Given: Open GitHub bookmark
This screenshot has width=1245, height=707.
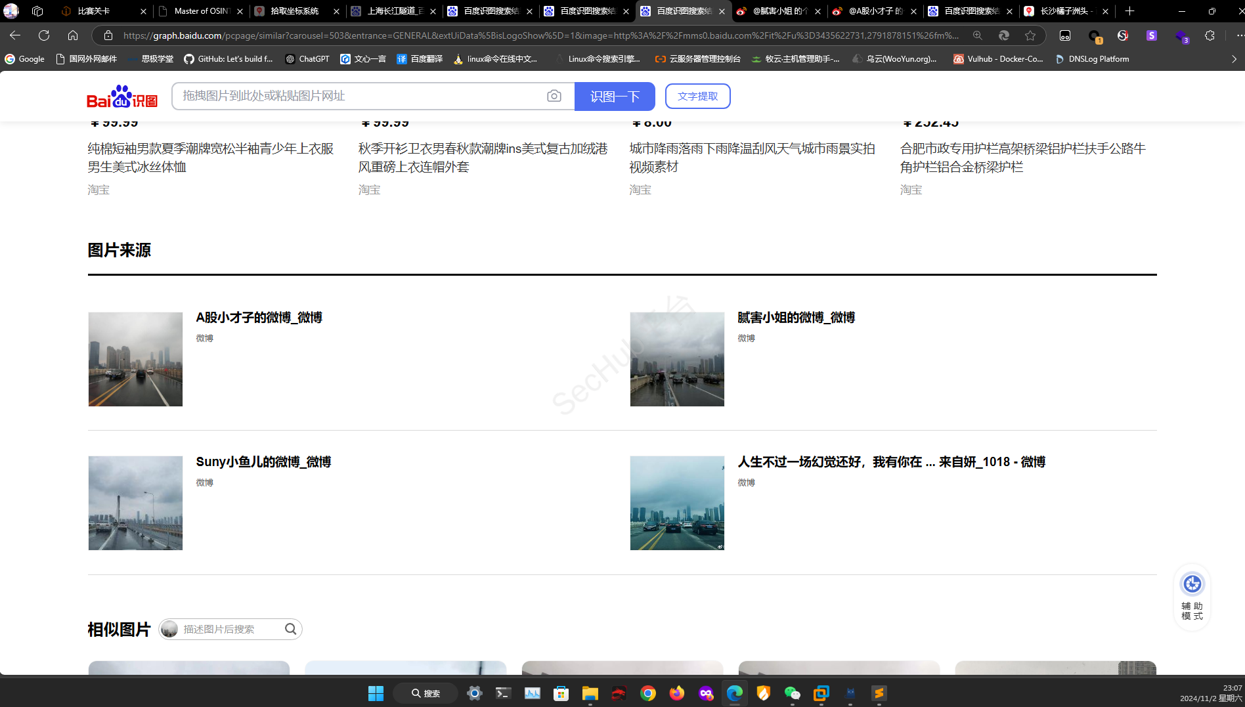Looking at the screenshot, I should coord(228,59).
